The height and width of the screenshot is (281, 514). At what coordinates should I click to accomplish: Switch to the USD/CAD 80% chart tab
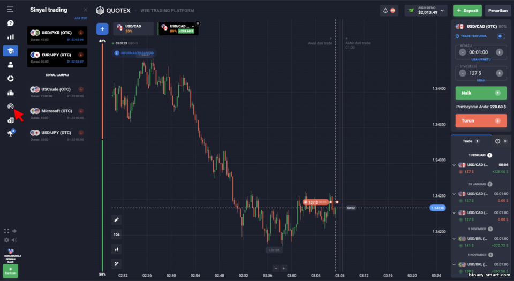(x=177, y=28)
